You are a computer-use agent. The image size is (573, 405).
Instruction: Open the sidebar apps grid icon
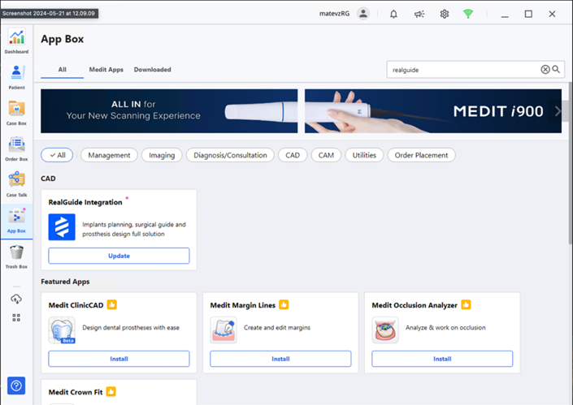[16, 317]
